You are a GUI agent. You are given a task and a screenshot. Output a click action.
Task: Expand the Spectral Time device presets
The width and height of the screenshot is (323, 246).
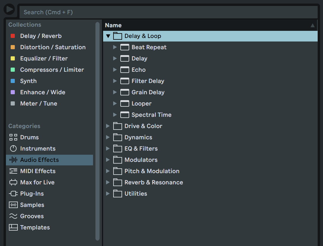coord(115,115)
